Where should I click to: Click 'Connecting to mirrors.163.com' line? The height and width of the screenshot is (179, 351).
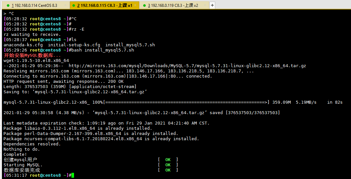point(108,76)
